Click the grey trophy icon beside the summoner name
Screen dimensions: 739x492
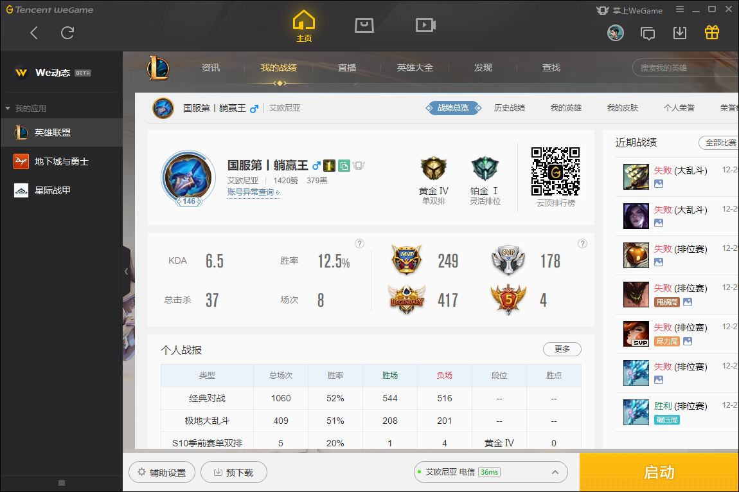[359, 165]
